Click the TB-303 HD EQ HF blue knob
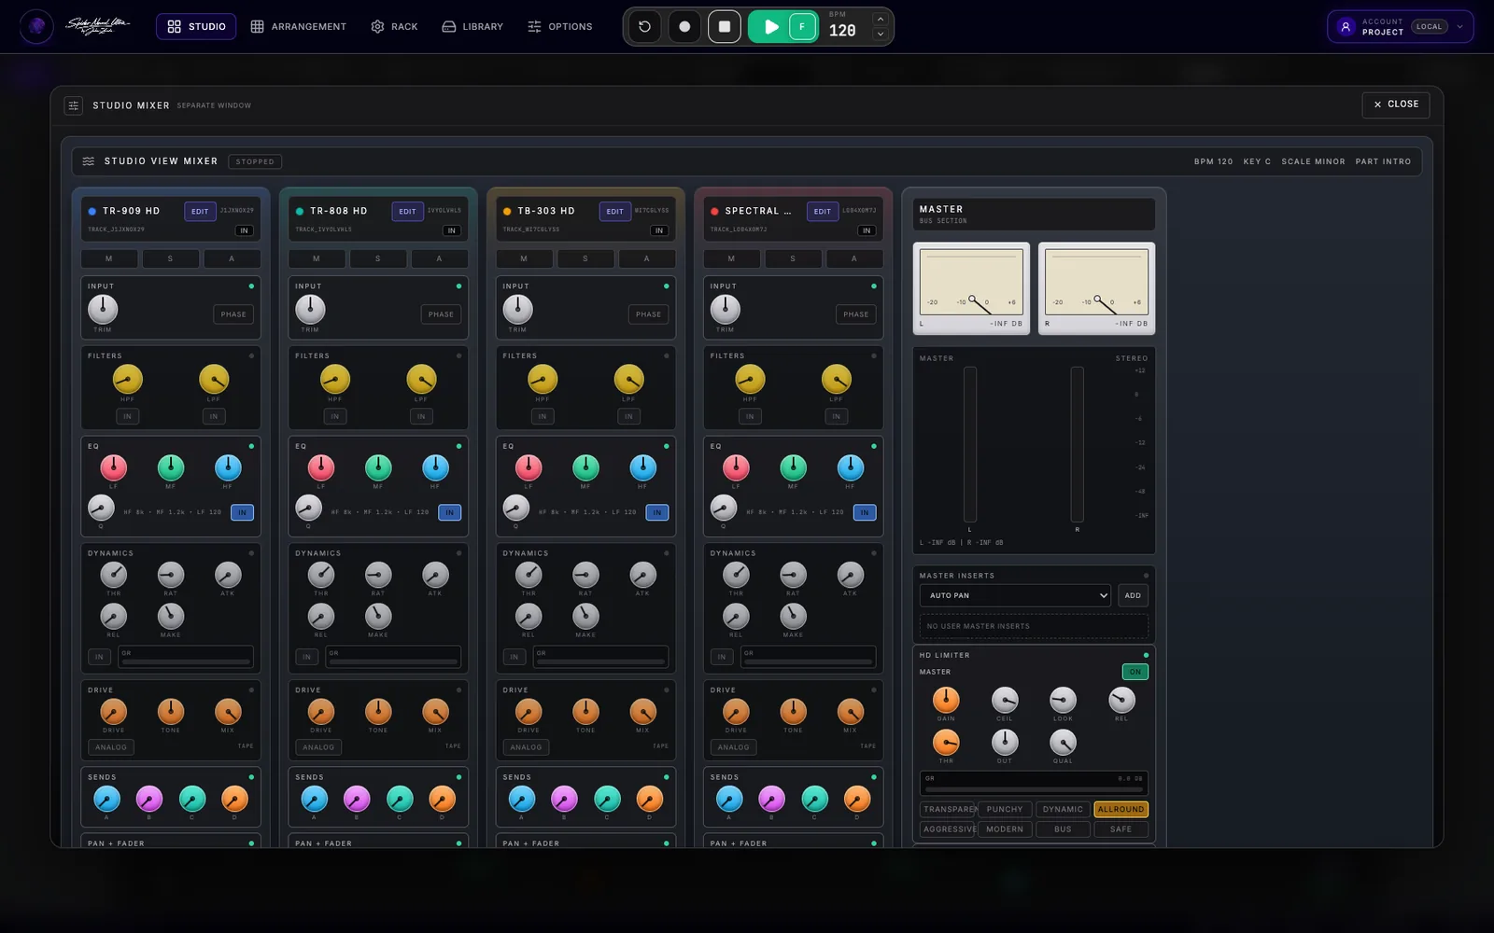Image resolution: width=1494 pixels, height=933 pixels. click(x=642, y=466)
